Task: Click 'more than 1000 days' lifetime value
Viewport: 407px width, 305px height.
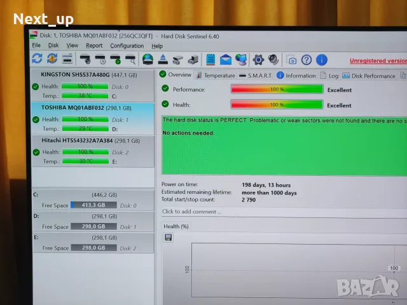Action: point(269,193)
